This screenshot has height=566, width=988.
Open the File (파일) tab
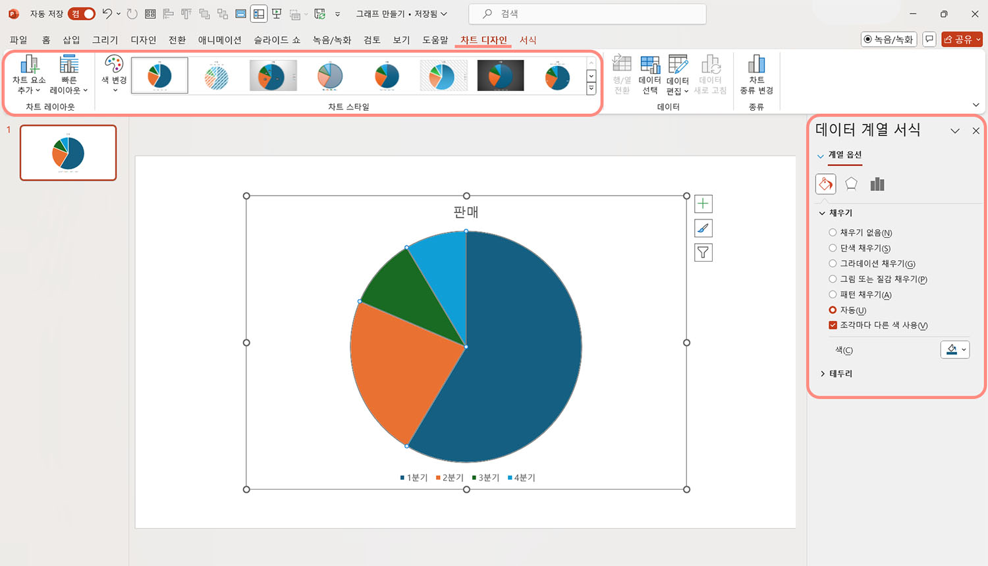click(18, 40)
